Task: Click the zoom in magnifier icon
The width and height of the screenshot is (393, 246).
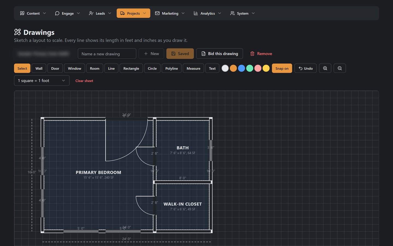Action: 325,68
